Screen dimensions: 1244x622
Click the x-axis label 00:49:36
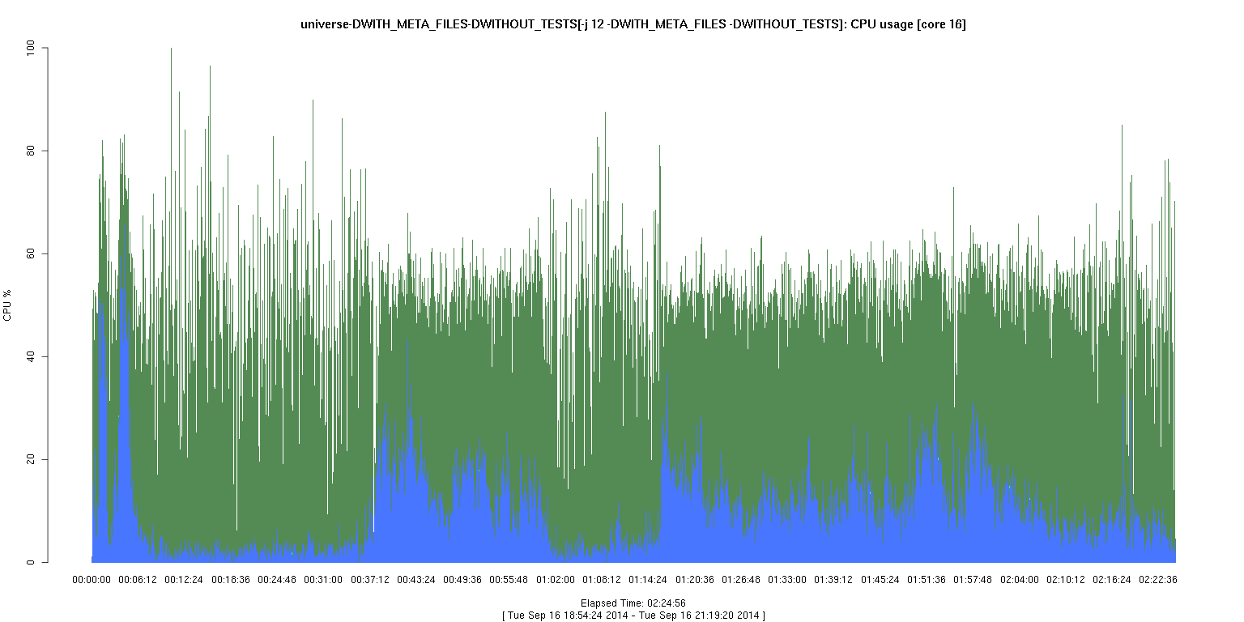click(x=462, y=580)
